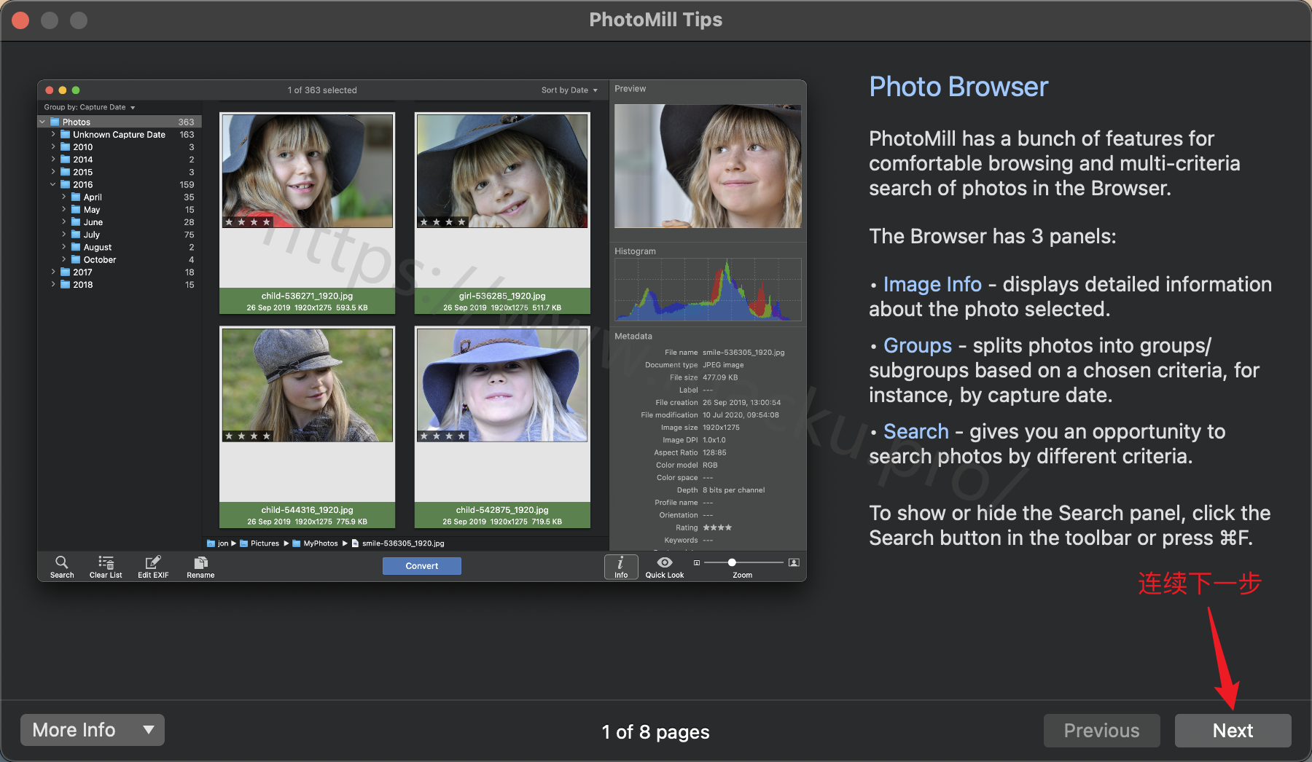Screen dimensions: 1312x762
Task: Expand the 2017 folder chevron
Action: (x=53, y=272)
